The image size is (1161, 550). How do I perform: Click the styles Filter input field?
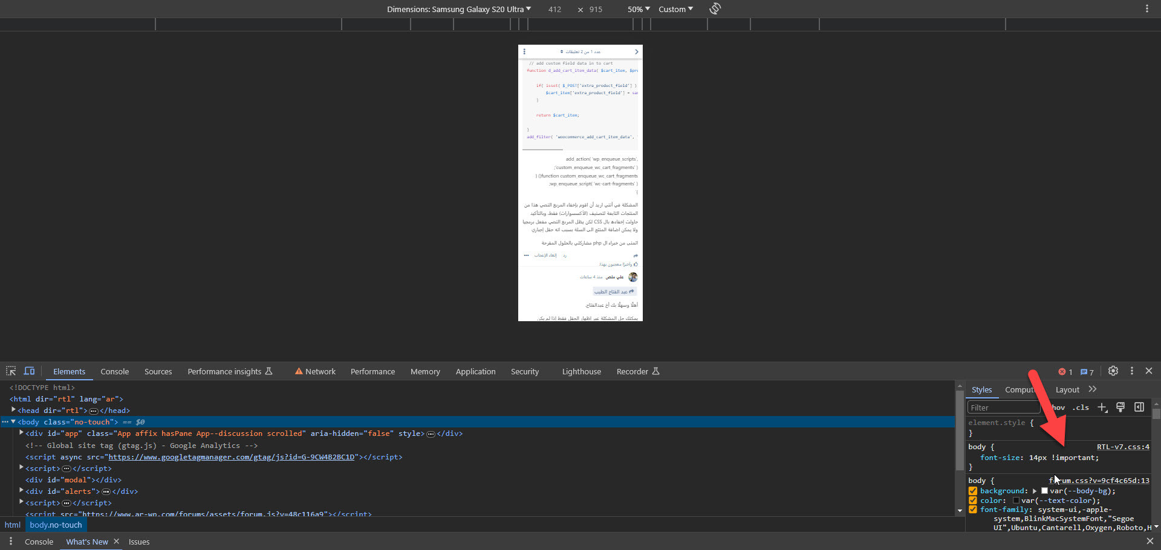pyautogui.click(x=1003, y=408)
